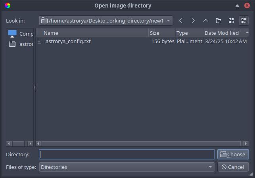Open the Files of type dropdown

coord(127,167)
